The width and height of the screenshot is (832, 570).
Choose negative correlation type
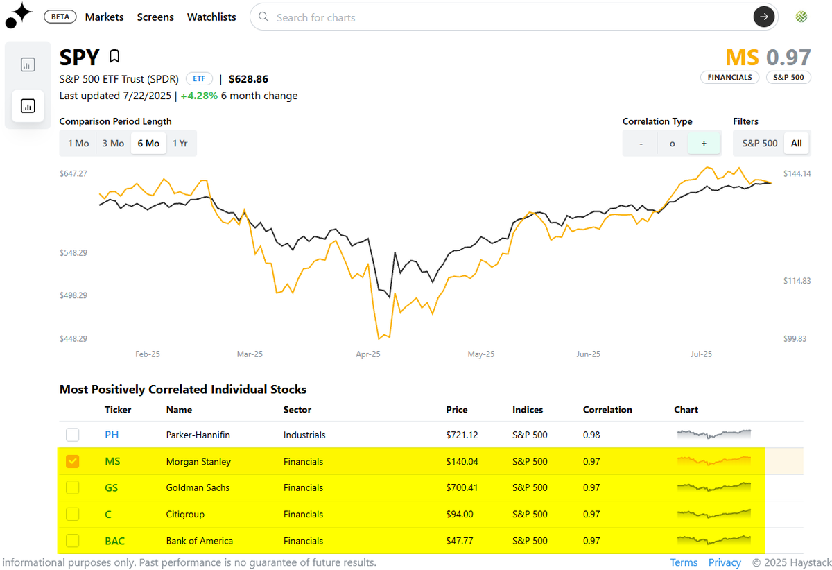point(641,144)
